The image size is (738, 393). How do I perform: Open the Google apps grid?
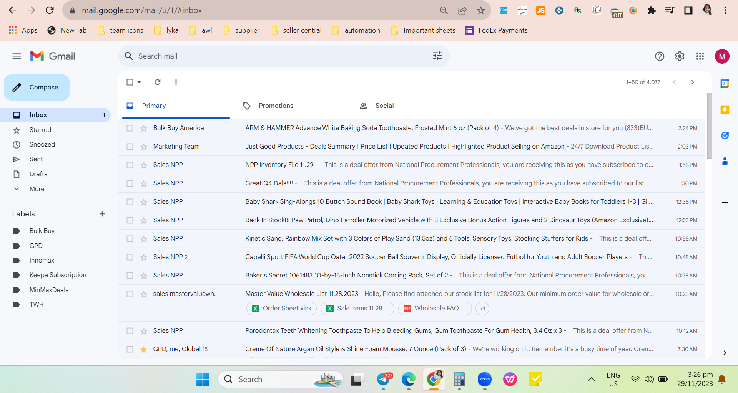coord(700,56)
